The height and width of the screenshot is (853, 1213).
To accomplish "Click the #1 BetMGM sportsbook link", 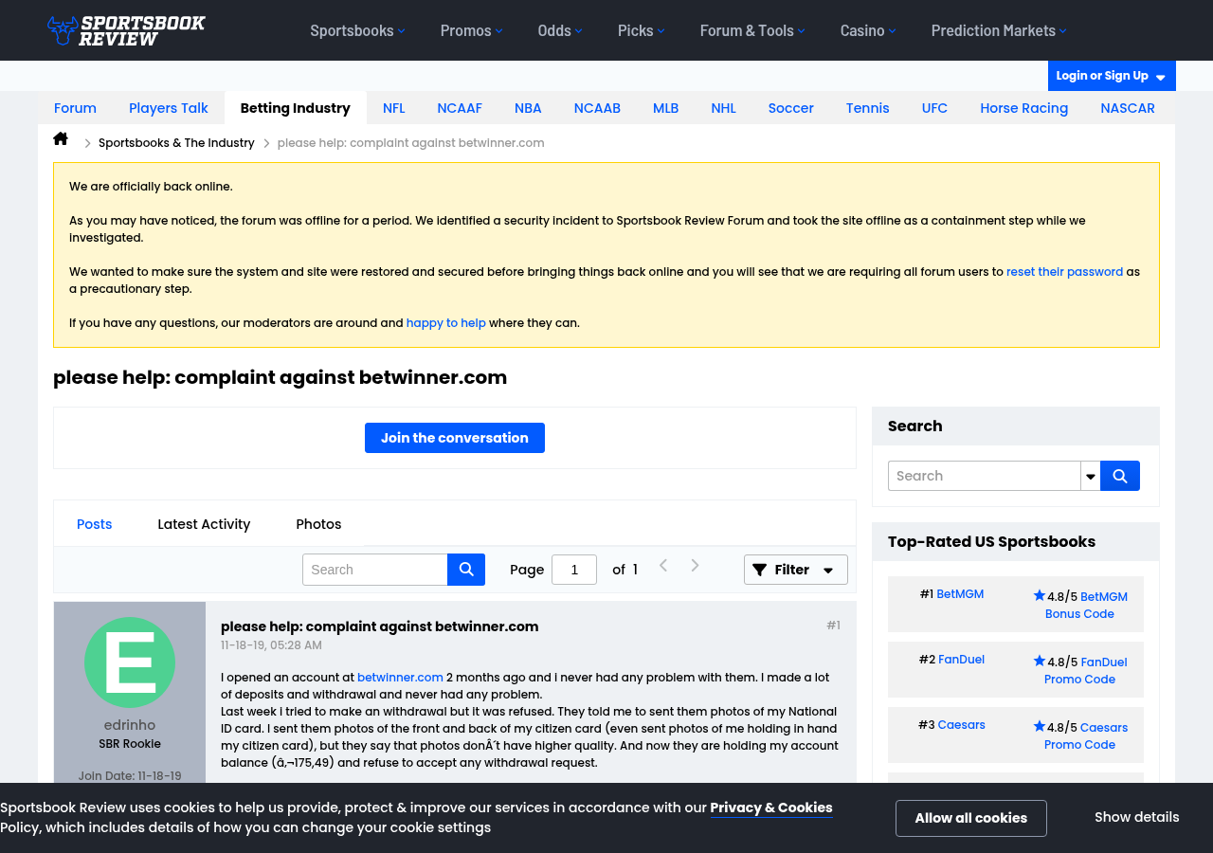I will coord(960,593).
